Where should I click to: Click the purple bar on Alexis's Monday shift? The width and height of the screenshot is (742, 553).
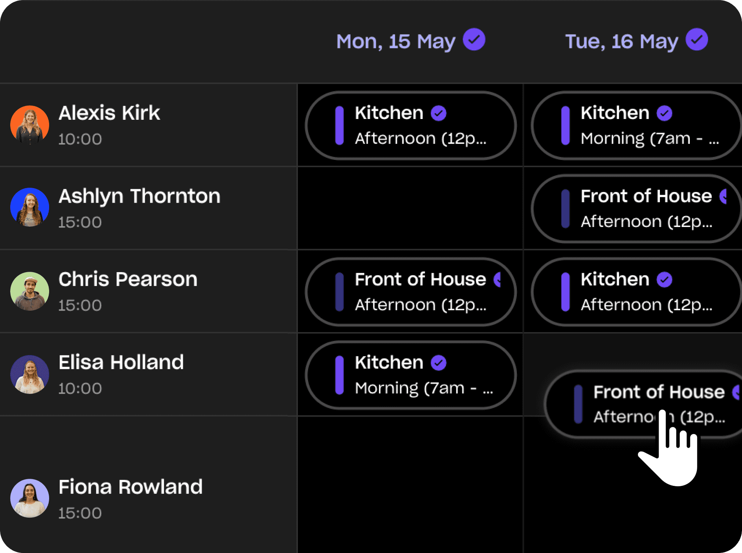340,126
